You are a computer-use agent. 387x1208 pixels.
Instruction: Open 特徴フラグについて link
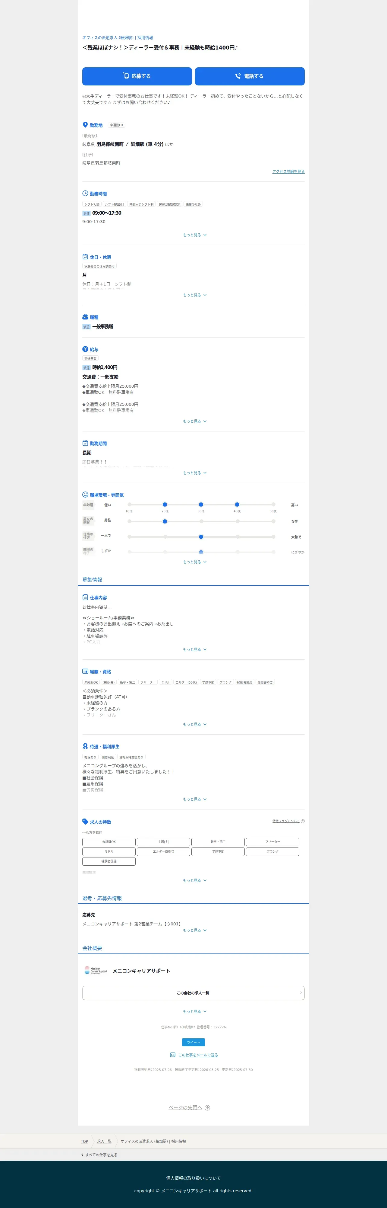coord(286,821)
